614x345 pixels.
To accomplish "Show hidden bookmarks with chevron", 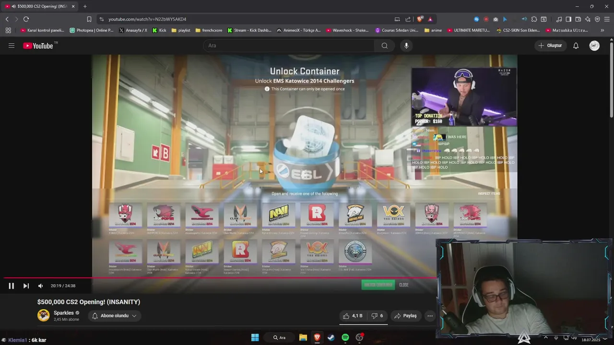I will tap(602, 30).
